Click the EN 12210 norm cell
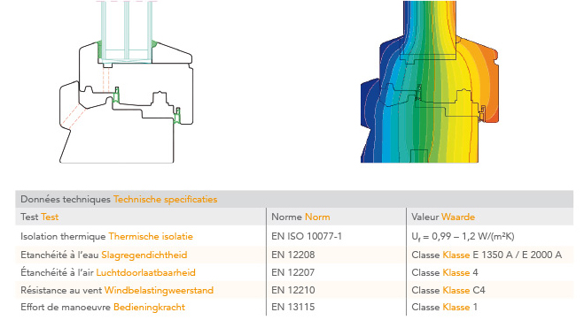This screenshot has height=320, width=584. pyautogui.click(x=293, y=290)
